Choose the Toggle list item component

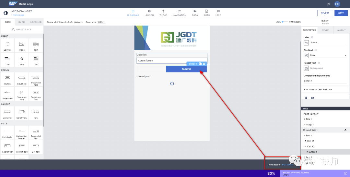[36, 133]
